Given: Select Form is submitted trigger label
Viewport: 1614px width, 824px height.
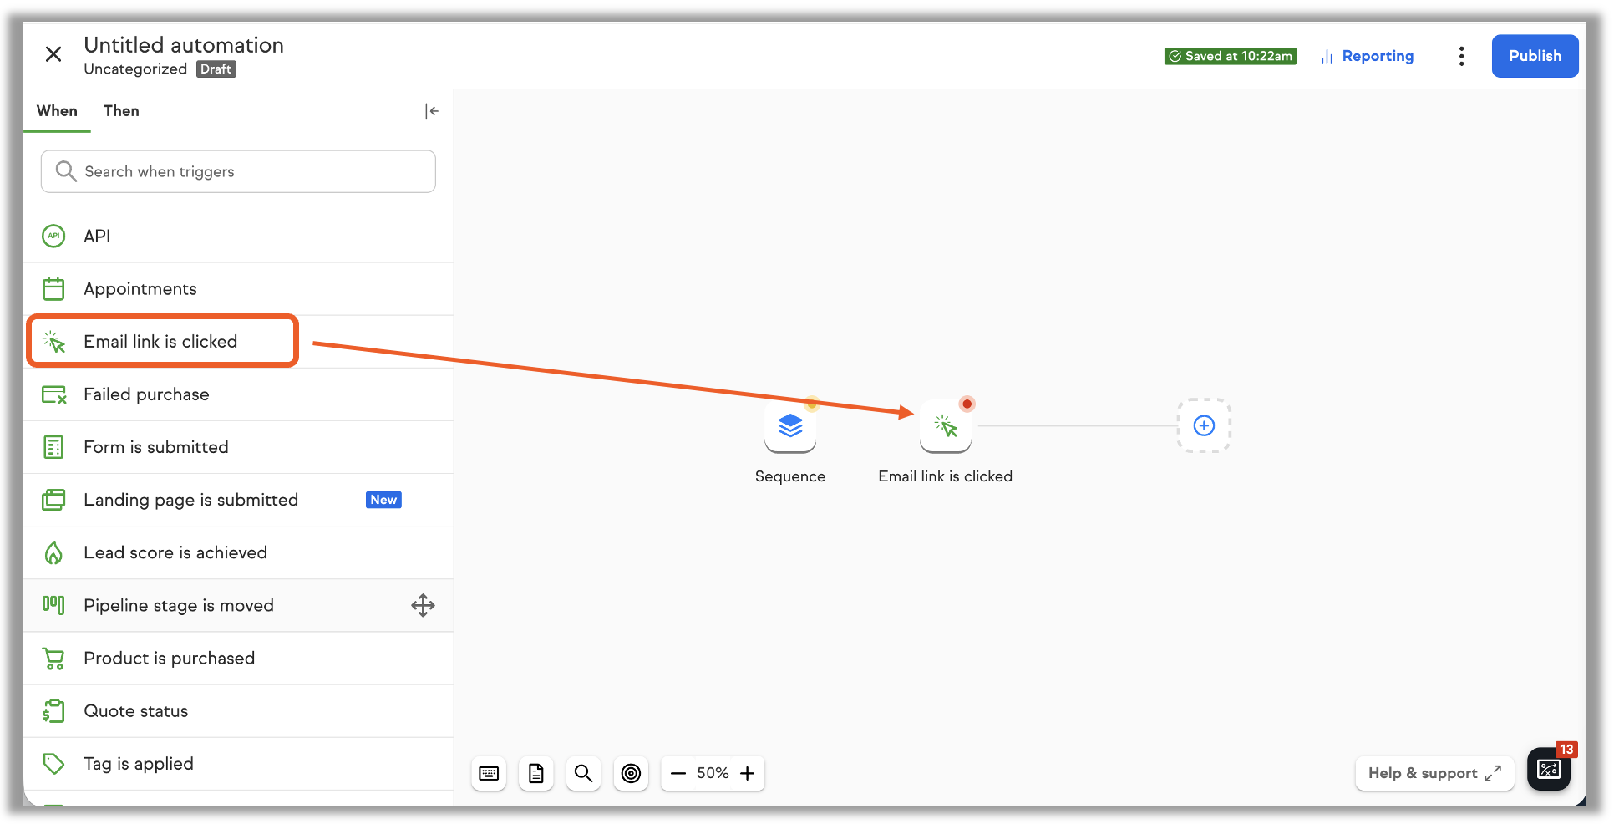Looking at the screenshot, I should (x=156, y=447).
